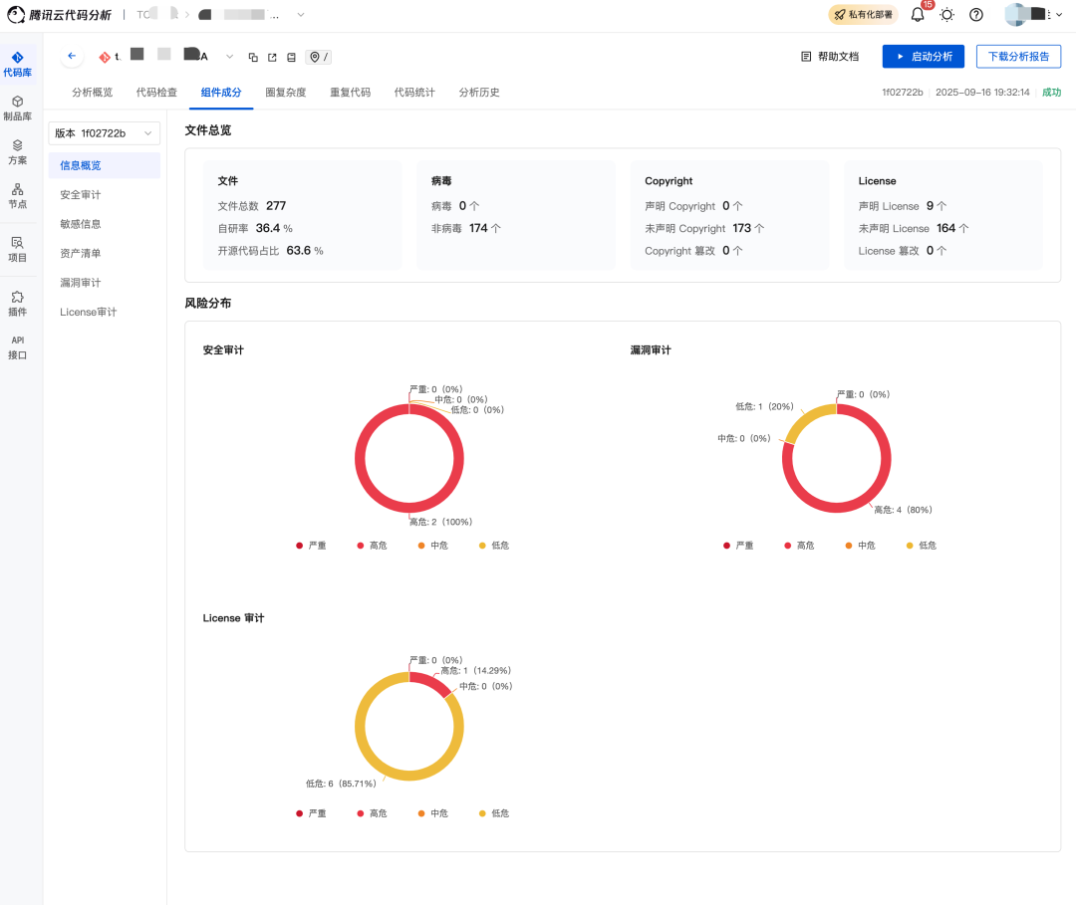
Task: Open the 项目 sidebar section
Action: click(x=18, y=250)
